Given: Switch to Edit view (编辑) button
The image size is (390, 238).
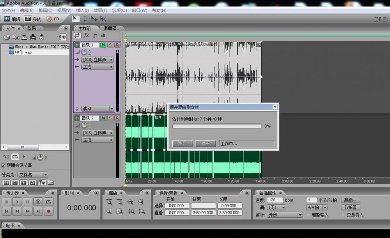Looking at the screenshot, I should coord(12,19).
